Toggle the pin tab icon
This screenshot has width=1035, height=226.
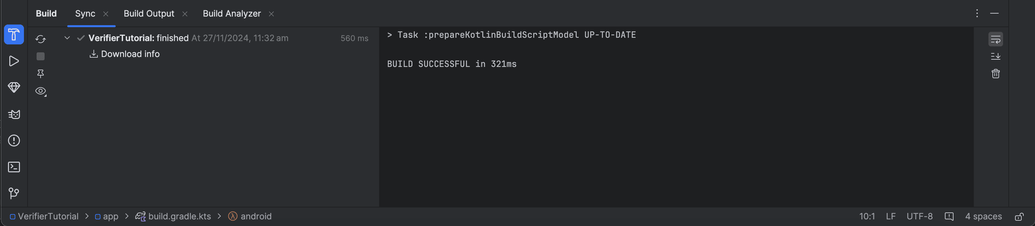(x=41, y=74)
